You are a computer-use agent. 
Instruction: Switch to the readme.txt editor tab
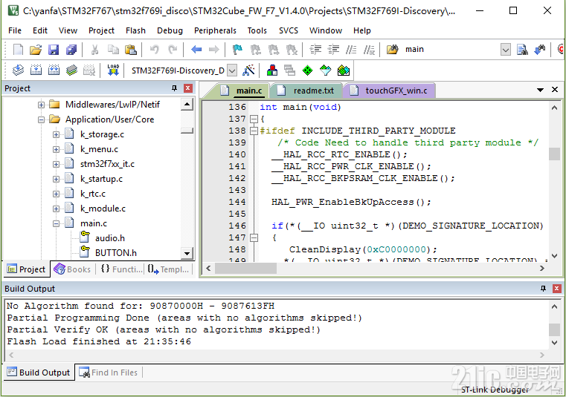306,91
